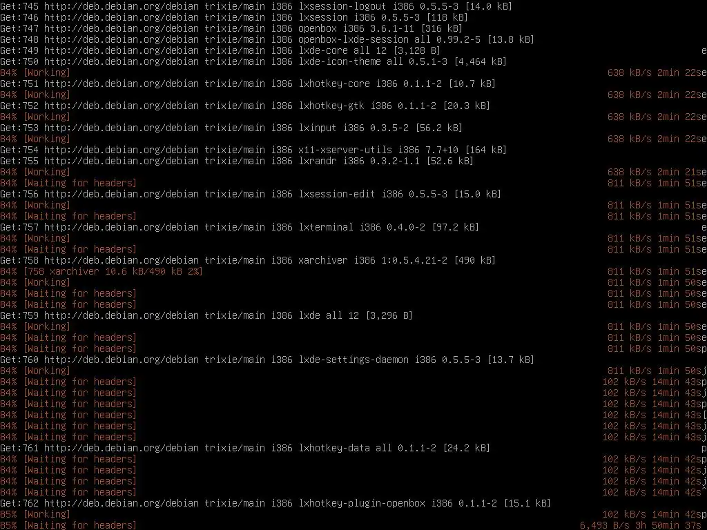Select the Get:746 lxsession package line
The height and width of the screenshot is (530, 707).
click(233, 17)
